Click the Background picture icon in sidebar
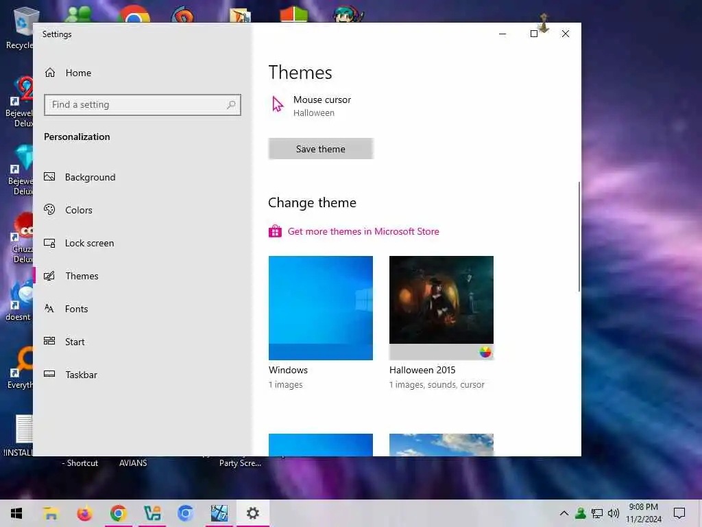The height and width of the screenshot is (527, 702). coord(49,176)
